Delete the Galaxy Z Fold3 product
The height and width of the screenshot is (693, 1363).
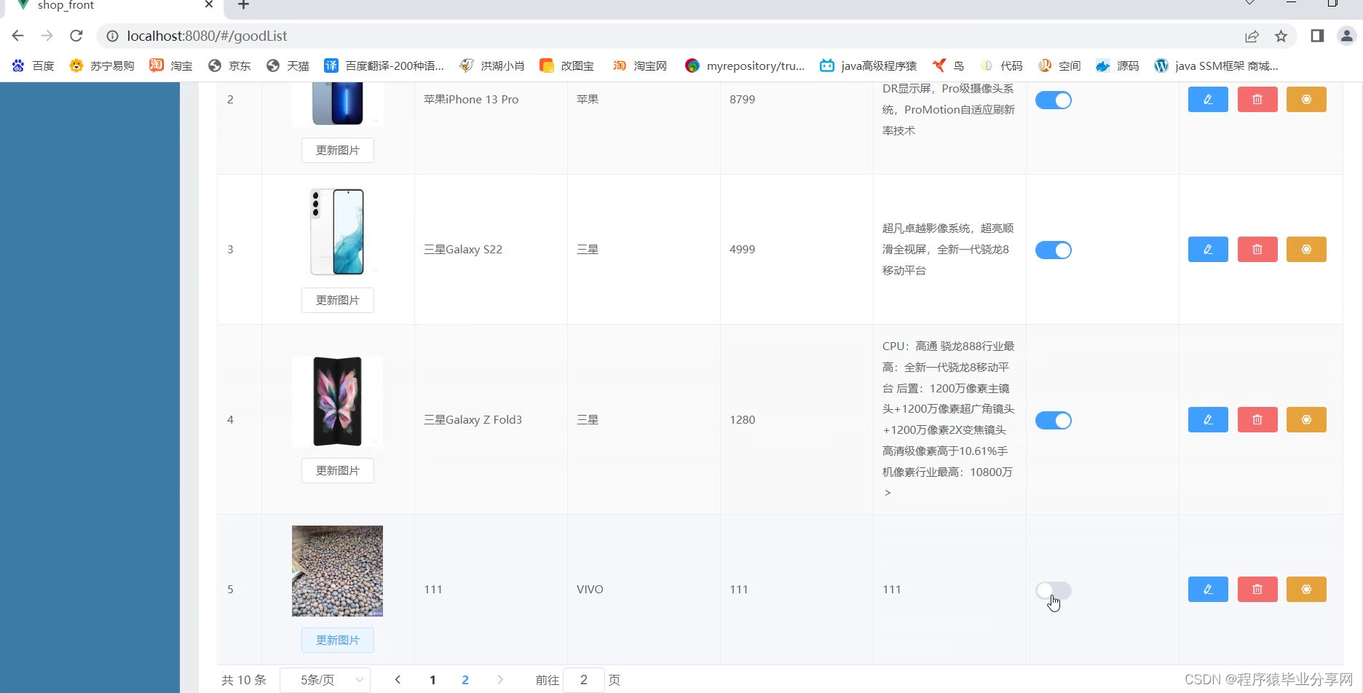coord(1257,420)
